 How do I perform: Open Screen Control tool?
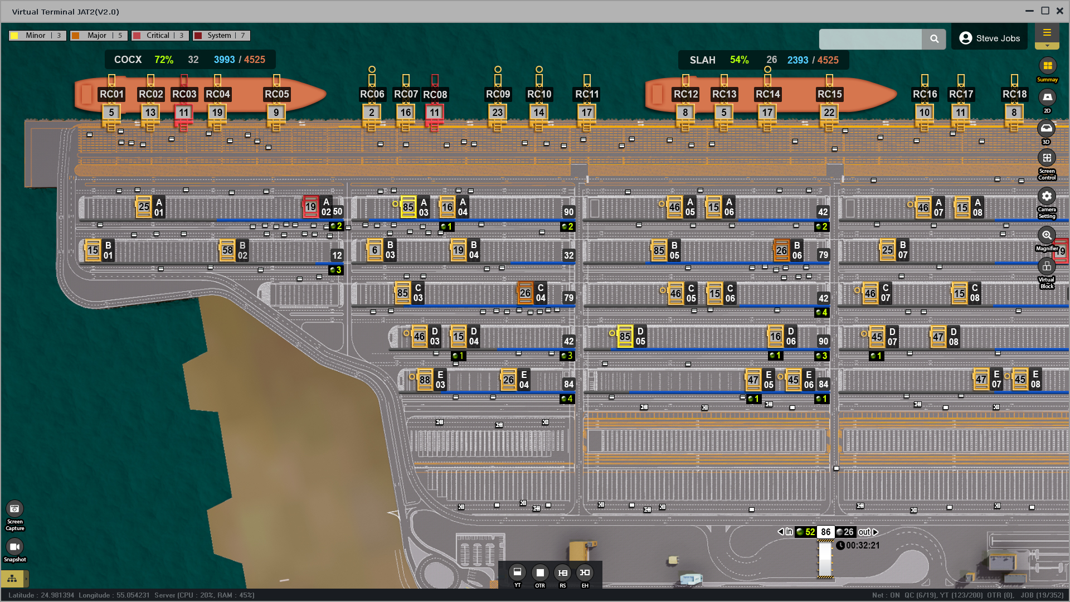pyautogui.click(x=1047, y=159)
